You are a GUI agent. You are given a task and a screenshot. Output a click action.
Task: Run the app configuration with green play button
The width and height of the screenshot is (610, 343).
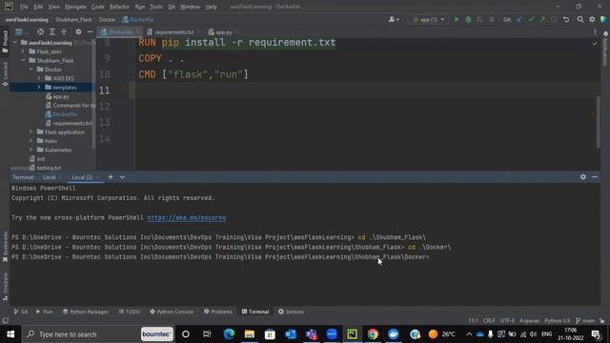457,19
